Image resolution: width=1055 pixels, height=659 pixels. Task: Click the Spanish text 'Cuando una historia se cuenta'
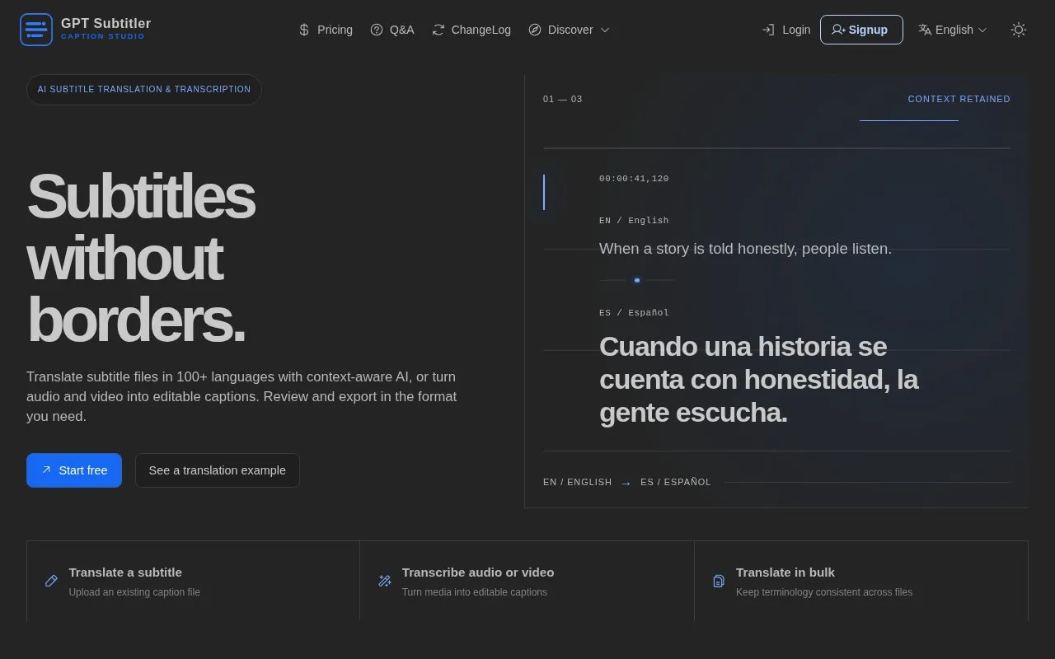tap(758, 380)
